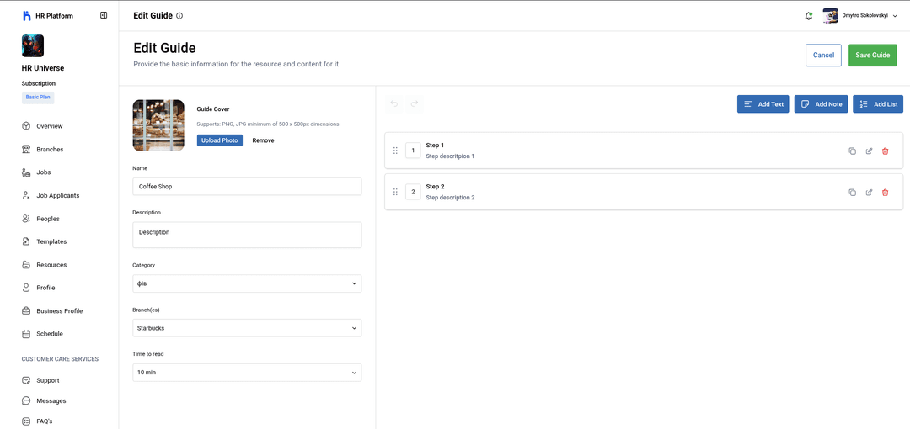The width and height of the screenshot is (910, 429).
Task: Click the undo arrow icon
Action: coord(394,104)
